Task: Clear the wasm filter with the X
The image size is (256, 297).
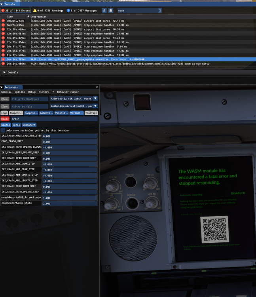Action: pos(160,11)
